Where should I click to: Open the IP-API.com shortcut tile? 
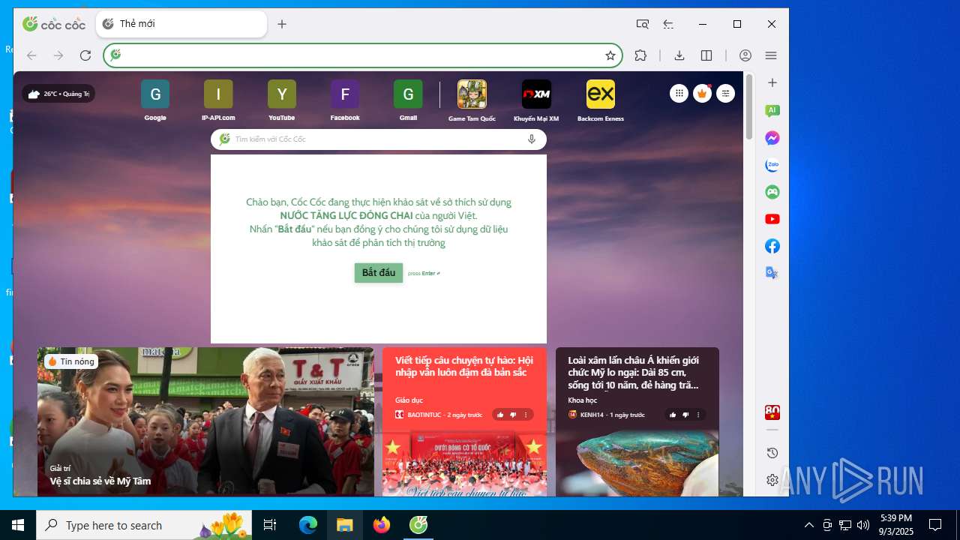point(218,94)
